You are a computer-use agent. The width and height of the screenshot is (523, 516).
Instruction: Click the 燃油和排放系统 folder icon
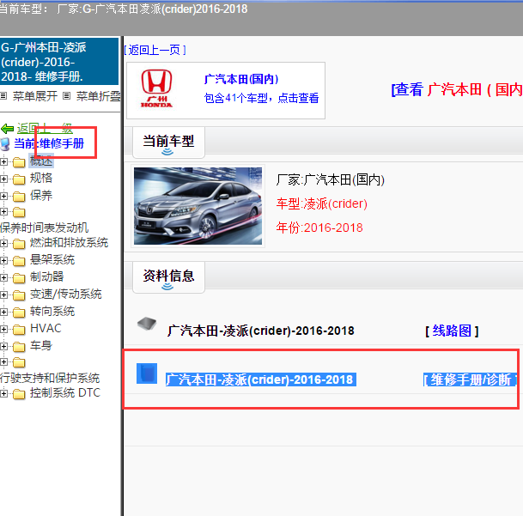point(19,244)
